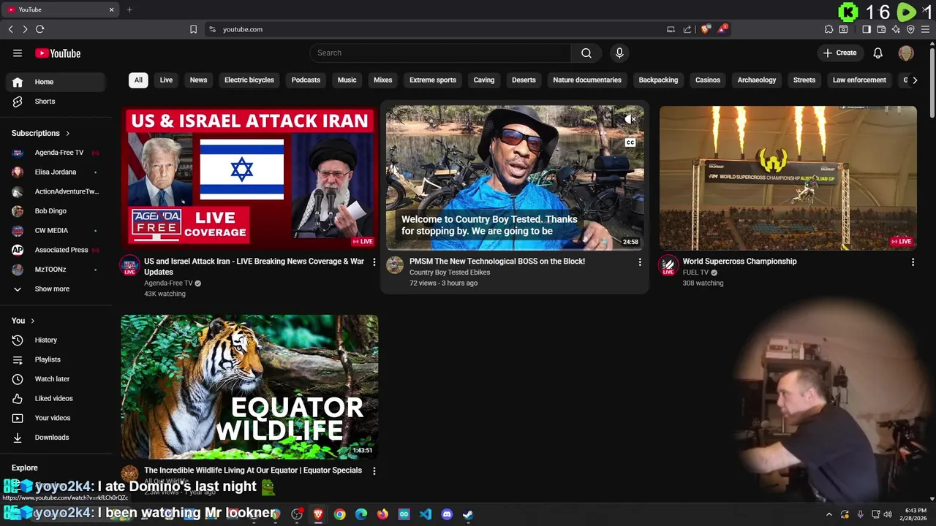
Task: Click the search magnifier button
Action: (x=586, y=53)
